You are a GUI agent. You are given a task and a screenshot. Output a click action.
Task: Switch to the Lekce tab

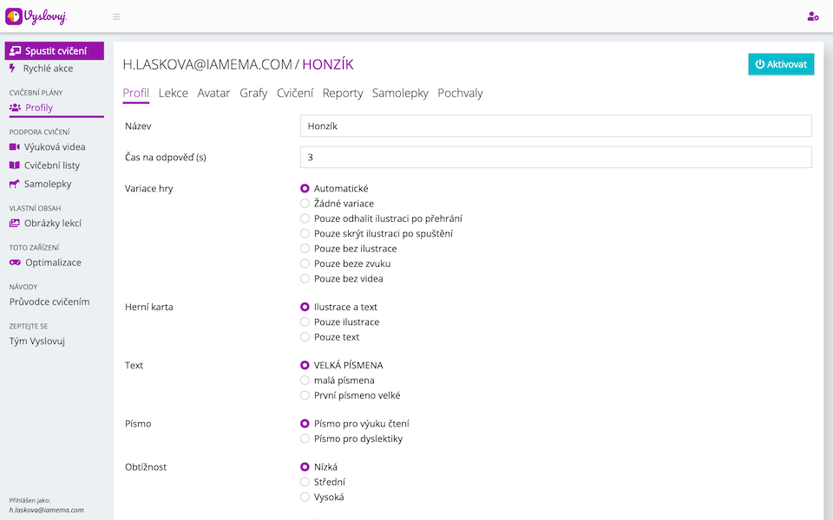click(174, 94)
